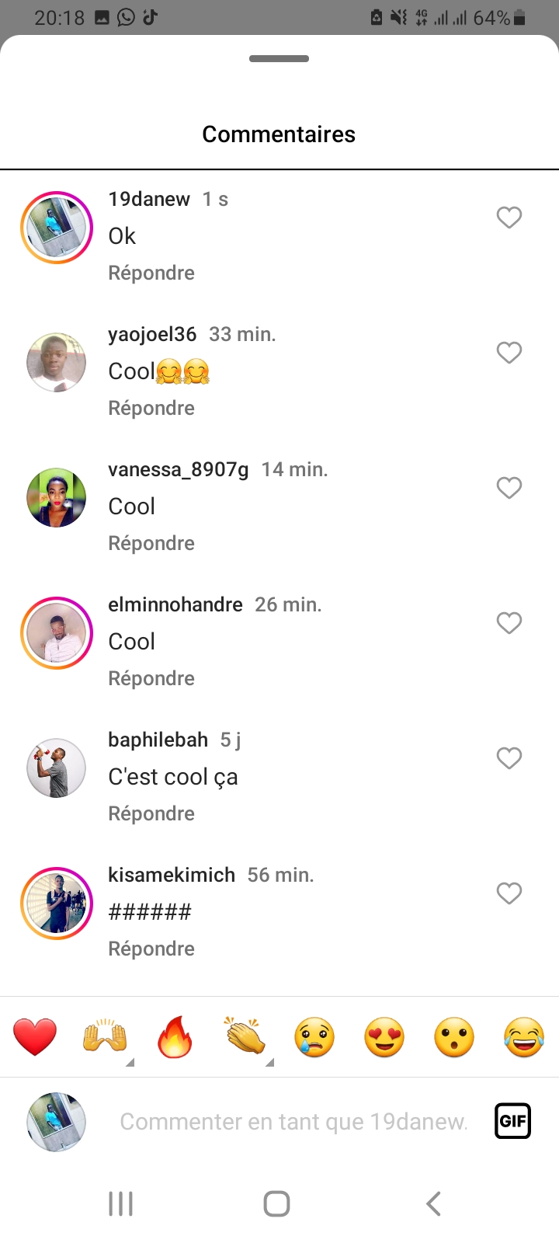Add the laughing tears emoji
Viewport: 559px width, 1243px height.
[524, 1037]
